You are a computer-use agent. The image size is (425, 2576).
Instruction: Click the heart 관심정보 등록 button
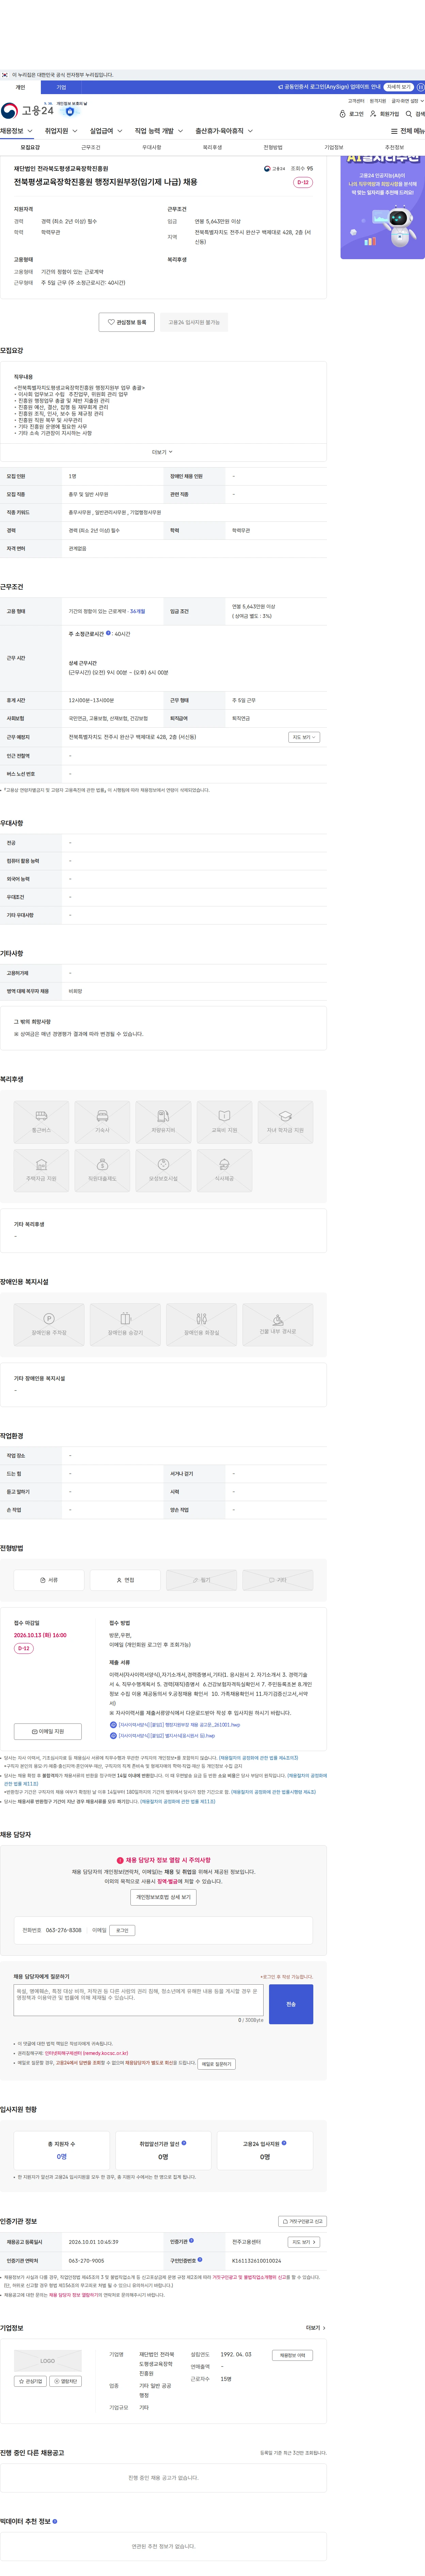127,322
